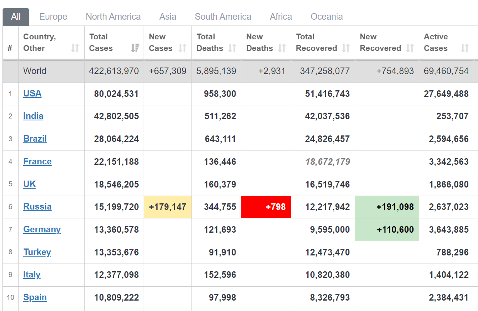Click the New Recovered header label

380,42
